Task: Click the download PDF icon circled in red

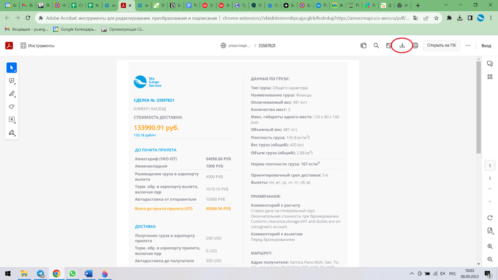Action: pyautogui.click(x=402, y=45)
